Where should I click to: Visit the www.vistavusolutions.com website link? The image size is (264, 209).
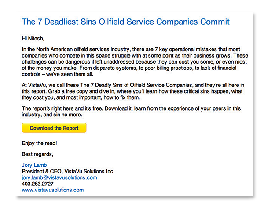tap(53, 190)
